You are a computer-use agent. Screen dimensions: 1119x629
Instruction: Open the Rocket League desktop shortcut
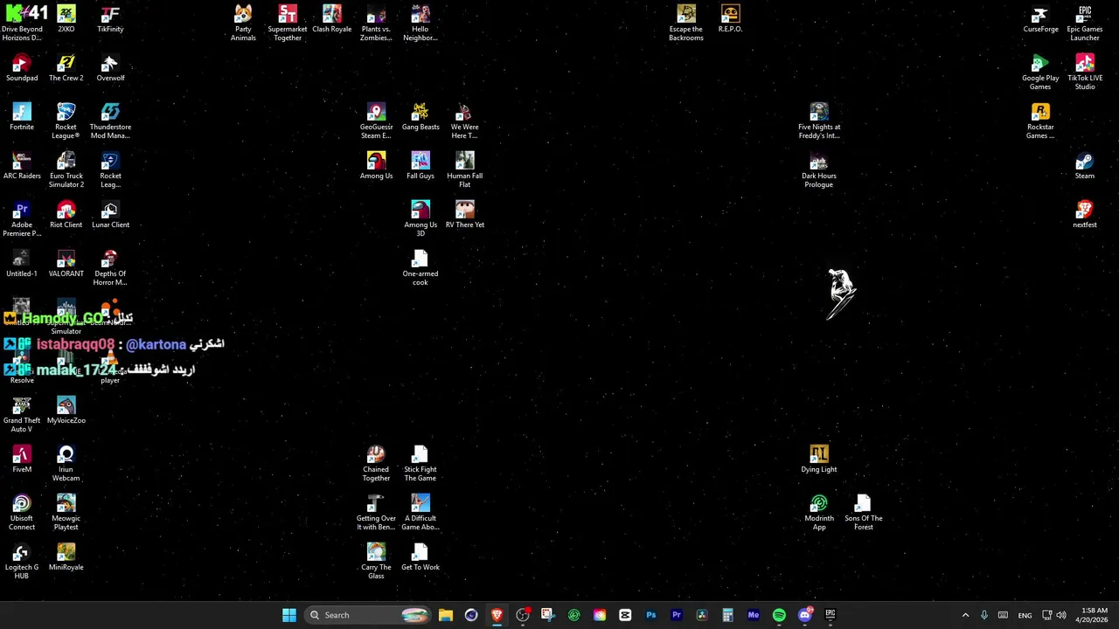(x=66, y=121)
